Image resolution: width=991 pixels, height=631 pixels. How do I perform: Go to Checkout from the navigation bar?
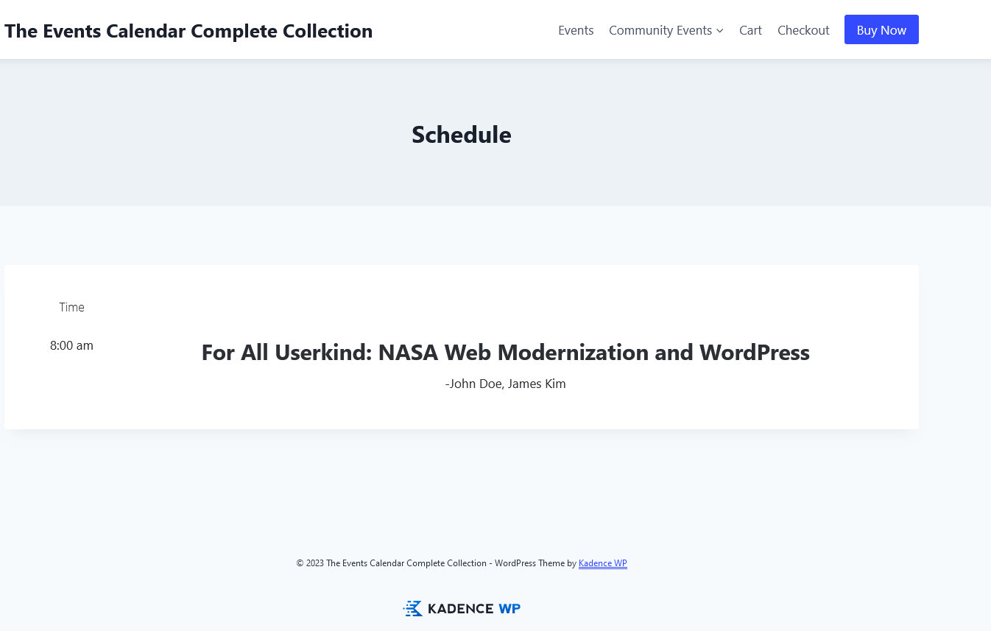[x=803, y=30]
